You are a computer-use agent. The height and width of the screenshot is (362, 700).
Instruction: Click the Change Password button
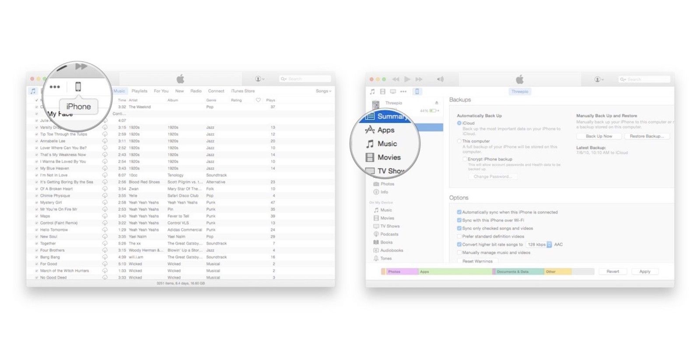(493, 176)
